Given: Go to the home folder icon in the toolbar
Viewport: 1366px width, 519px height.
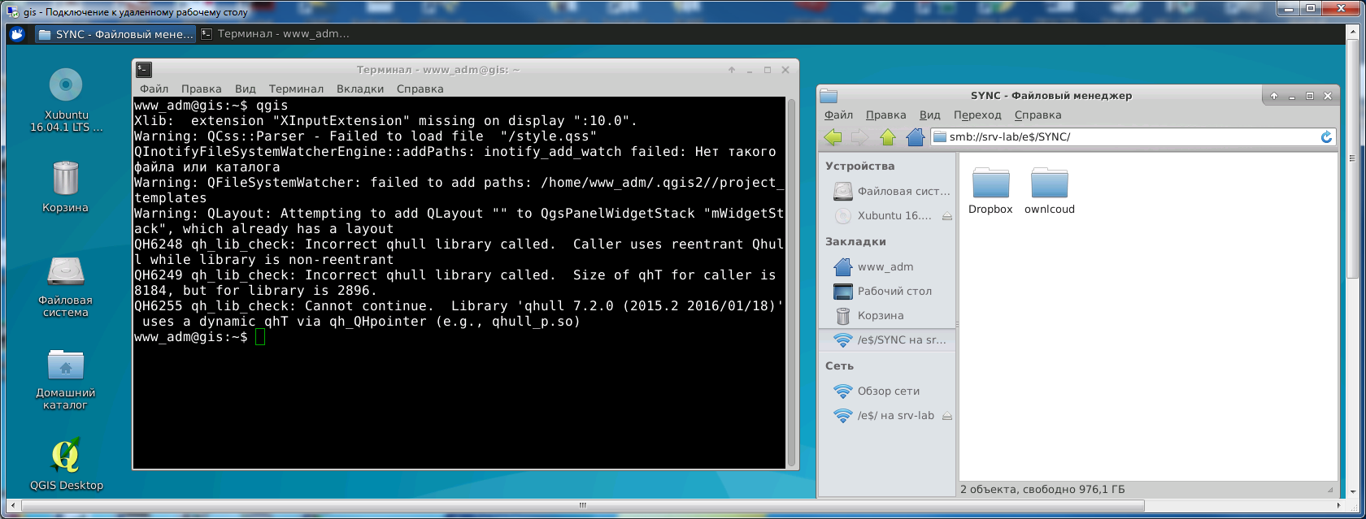Looking at the screenshot, I should [x=916, y=137].
